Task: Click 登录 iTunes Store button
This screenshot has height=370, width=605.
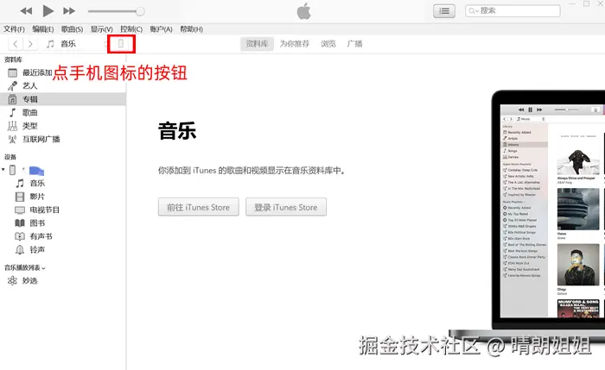Action: click(x=286, y=207)
